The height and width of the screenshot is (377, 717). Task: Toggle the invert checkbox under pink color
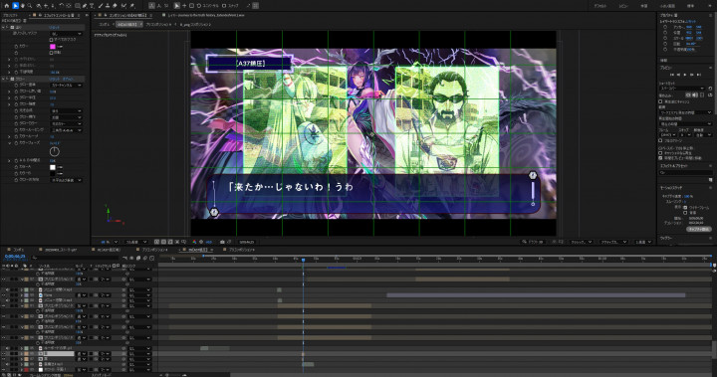click(51, 53)
